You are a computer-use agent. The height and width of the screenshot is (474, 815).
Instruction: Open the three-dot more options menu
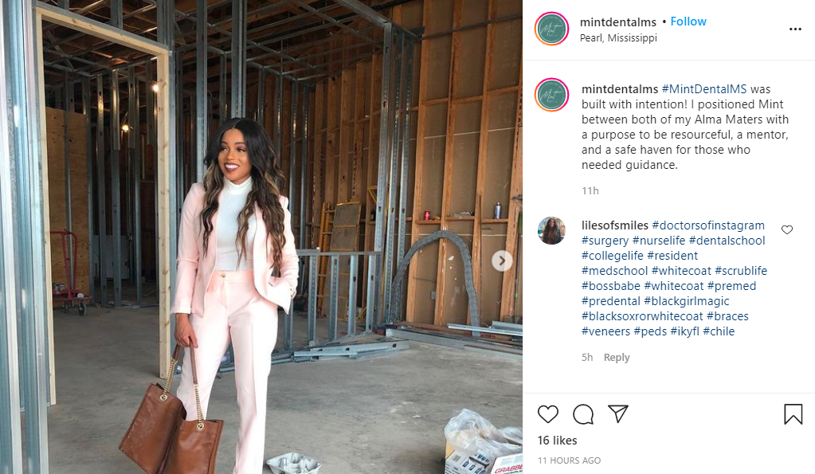click(795, 29)
